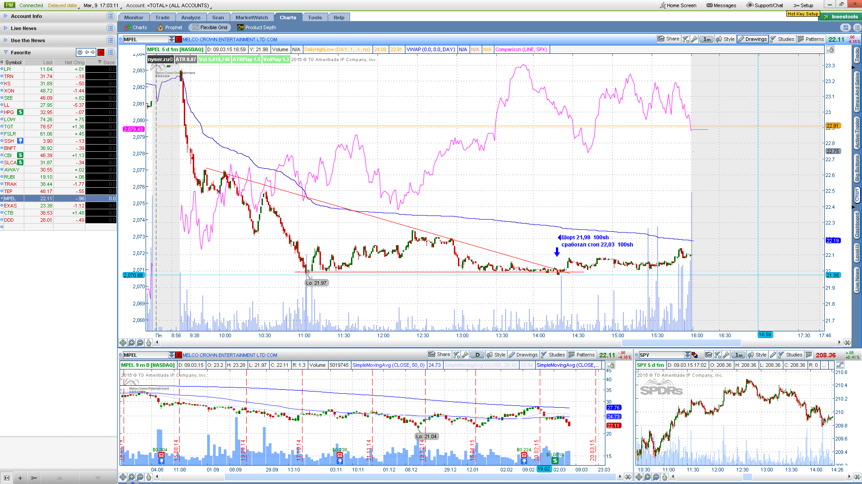Viewport: 862px width, 484px height.
Task: Open symbol dropdown on SPY chart
Action: 687,355
